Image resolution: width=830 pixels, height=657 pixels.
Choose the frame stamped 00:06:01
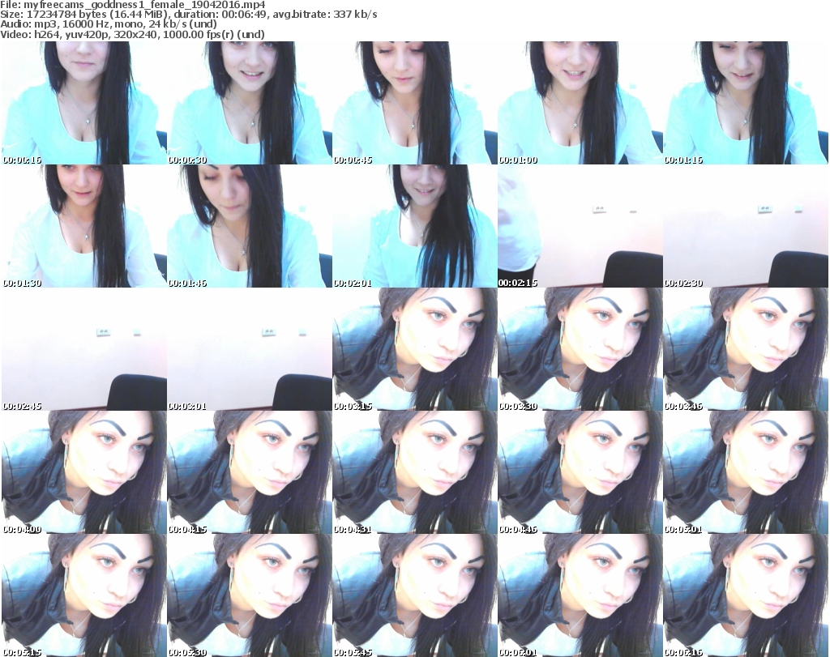pos(580,595)
